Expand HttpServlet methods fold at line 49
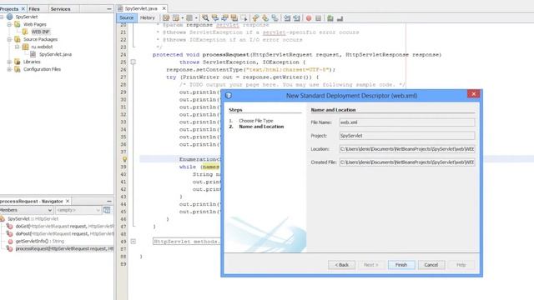 (x=133, y=242)
